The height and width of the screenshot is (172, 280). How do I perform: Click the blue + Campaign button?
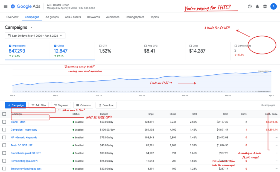(16, 105)
